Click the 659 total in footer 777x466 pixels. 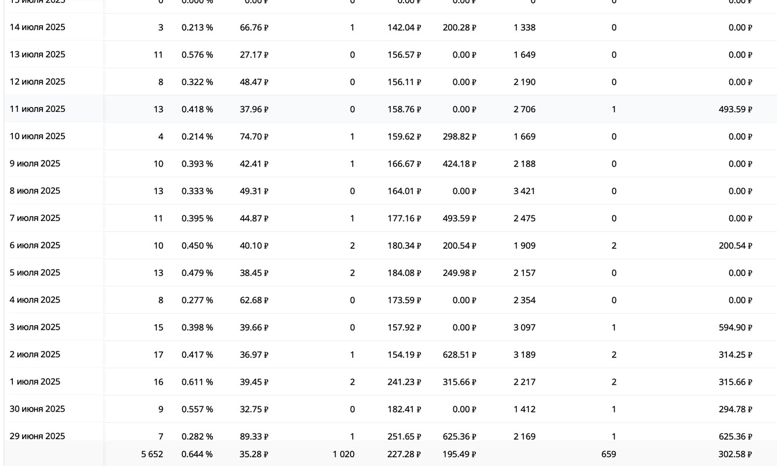(608, 454)
